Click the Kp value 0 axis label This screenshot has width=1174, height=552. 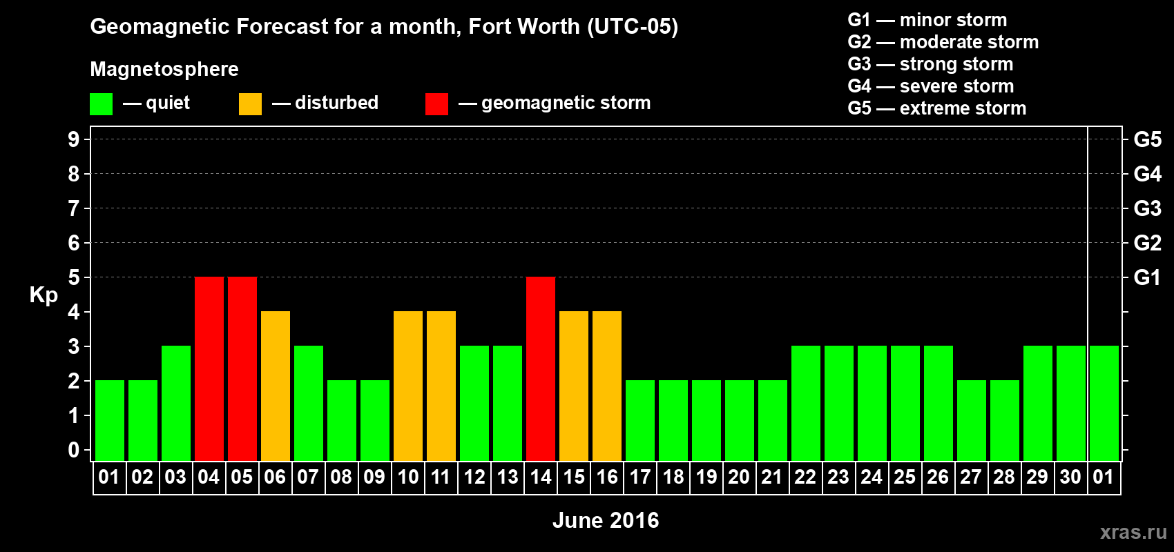click(x=74, y=450)
